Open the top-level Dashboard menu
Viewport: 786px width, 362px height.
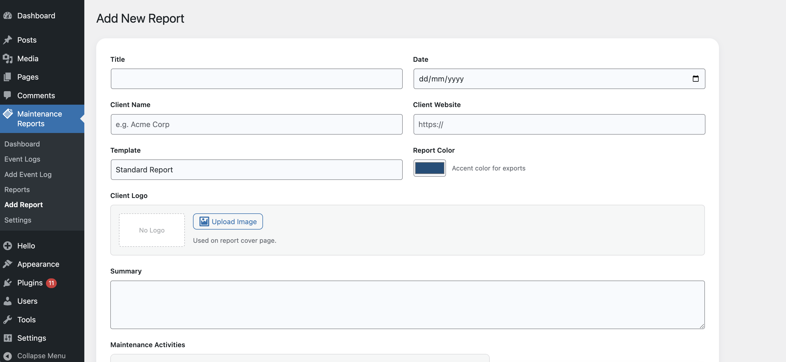pyautogui.click(x=42, y=16)
